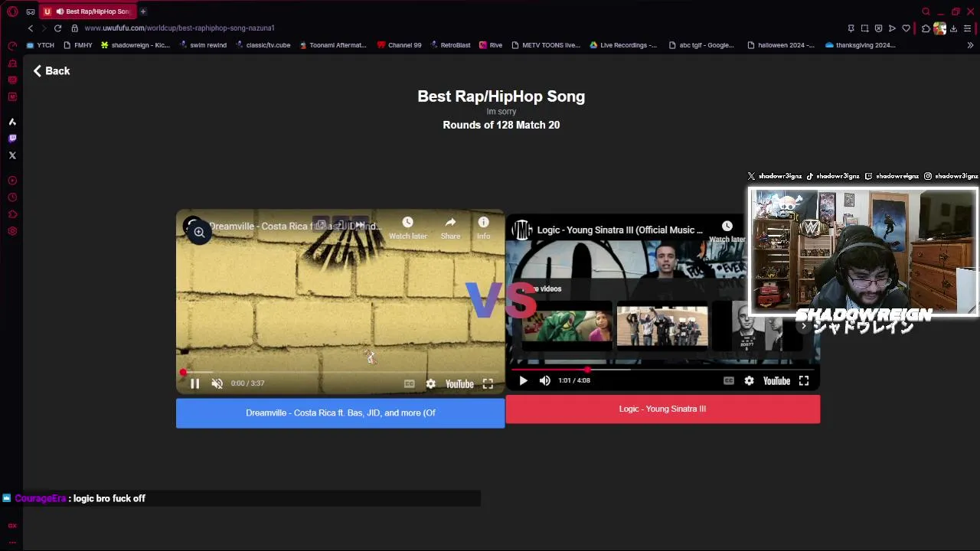The height and width of the screenshot is (551, 980).
Task: Open the RetroBlast bookmark
Action: pos(450,45)
